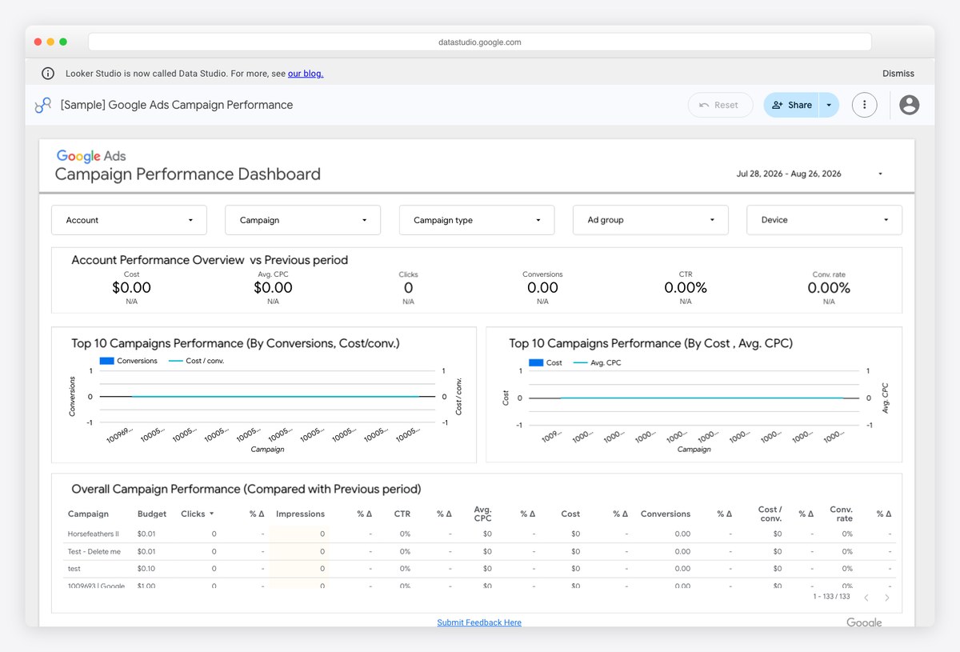Click the Cost scorecard showing $0.00

[131, 288]
